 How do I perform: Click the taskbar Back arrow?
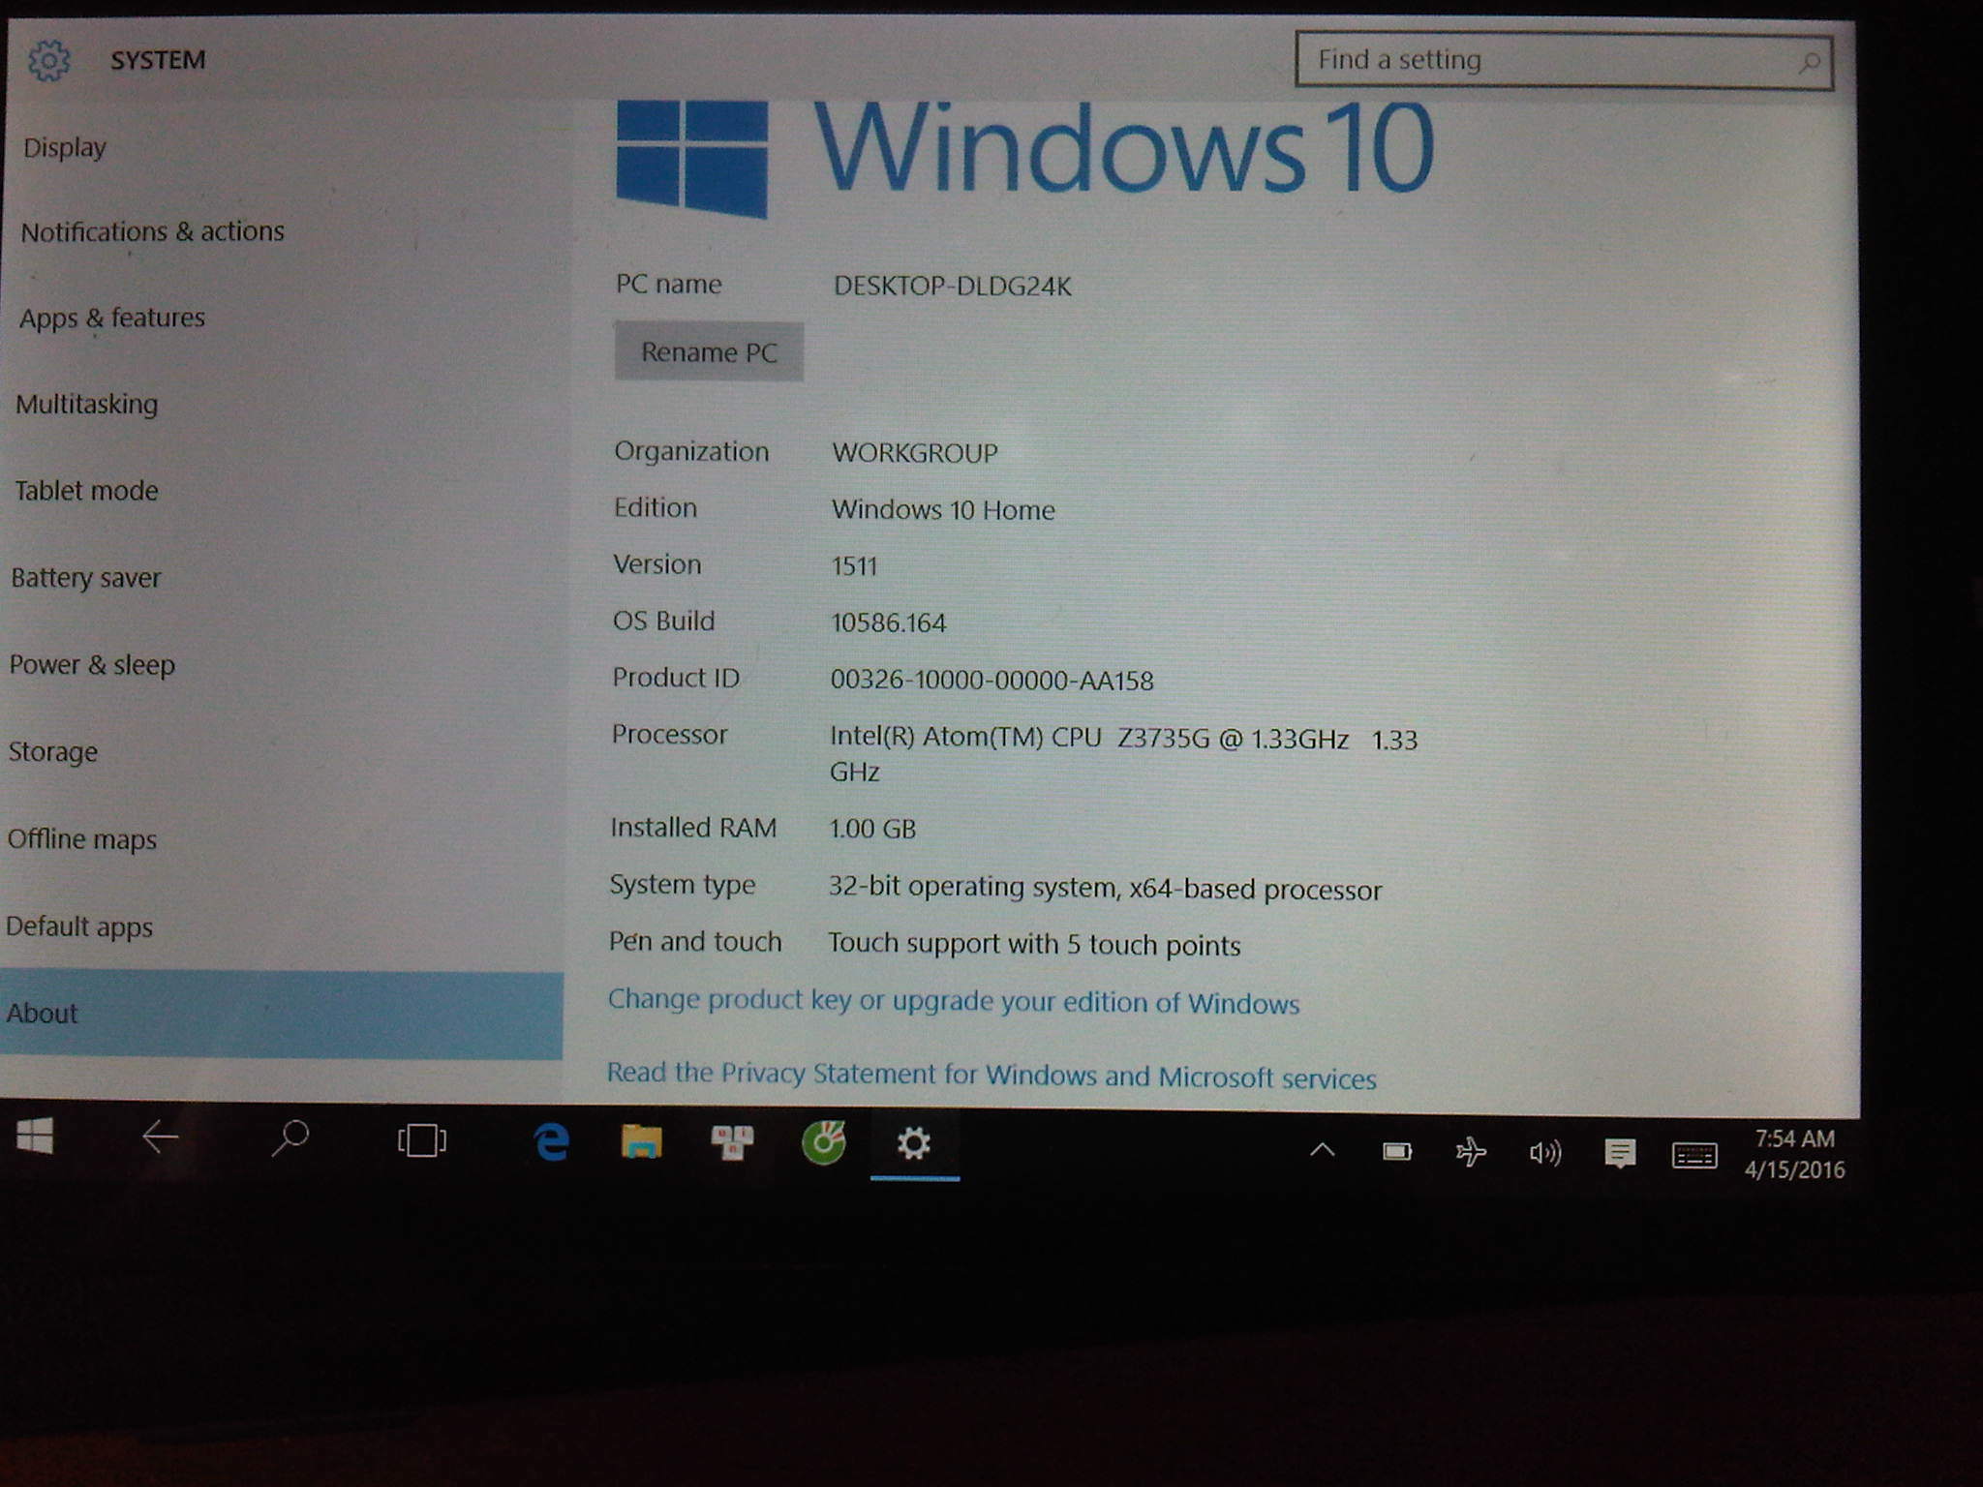[x=161, y=1138]
